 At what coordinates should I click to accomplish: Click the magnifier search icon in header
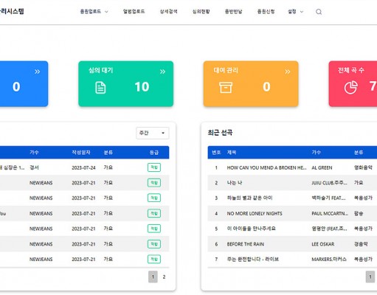pos(319,12)
